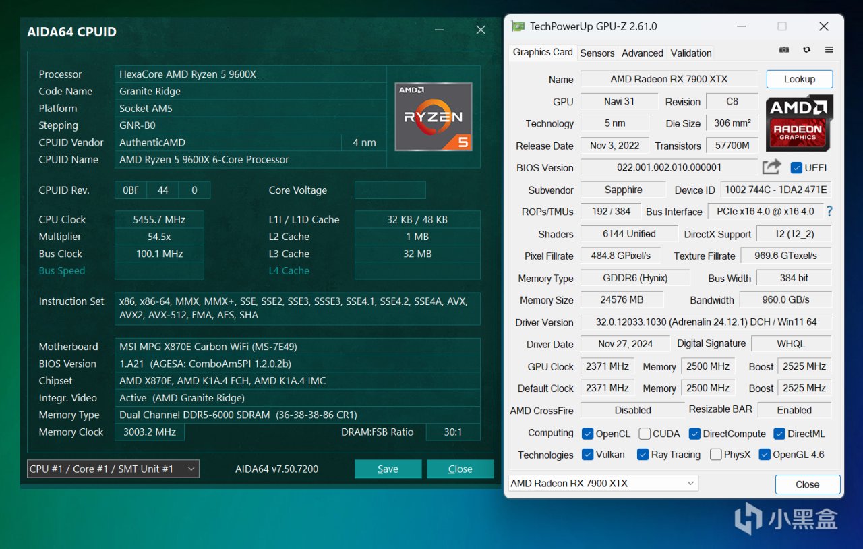
Task: Click the ROPs/TMUs value "192 / 384"
Action: (x=611, y=211)
